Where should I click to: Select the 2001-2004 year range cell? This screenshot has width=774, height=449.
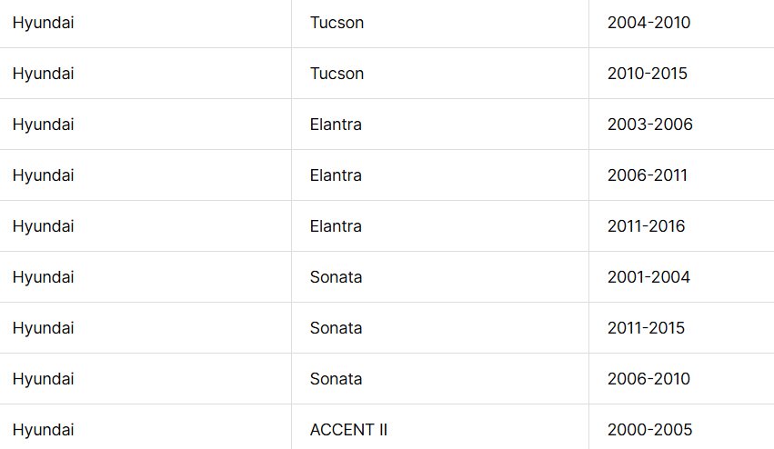(648, 277)
